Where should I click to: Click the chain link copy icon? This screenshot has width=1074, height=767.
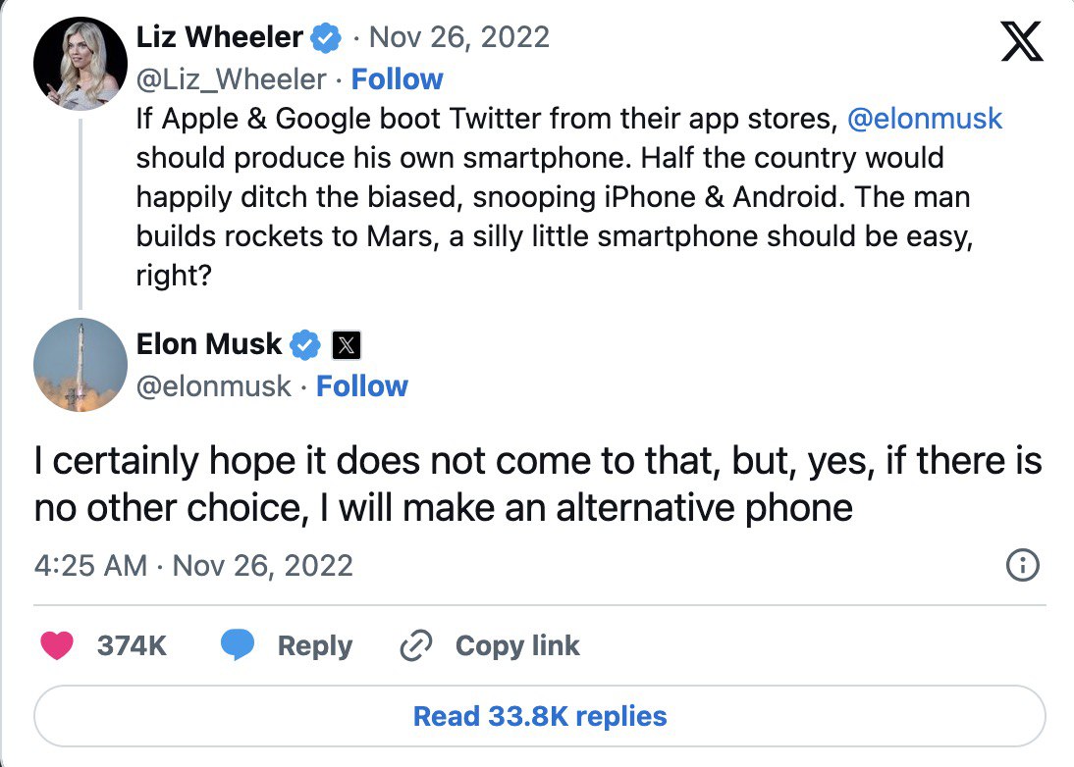tap(417, 645)
